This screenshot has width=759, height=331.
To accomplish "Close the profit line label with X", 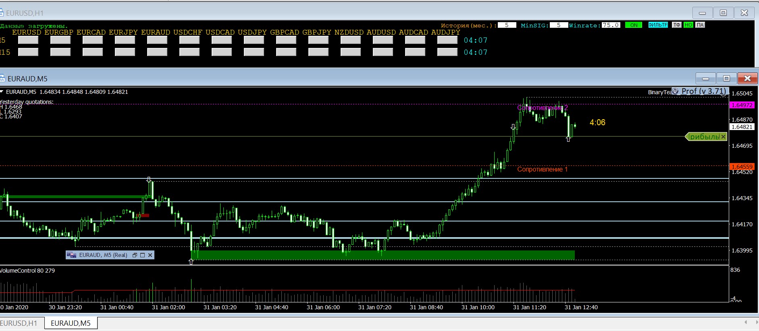I will 723,137.
